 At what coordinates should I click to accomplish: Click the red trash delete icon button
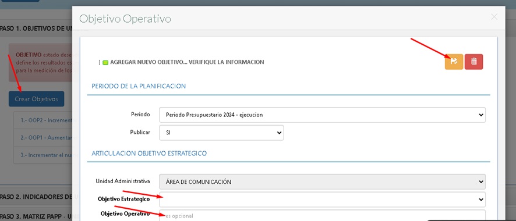tap(474, 62)
